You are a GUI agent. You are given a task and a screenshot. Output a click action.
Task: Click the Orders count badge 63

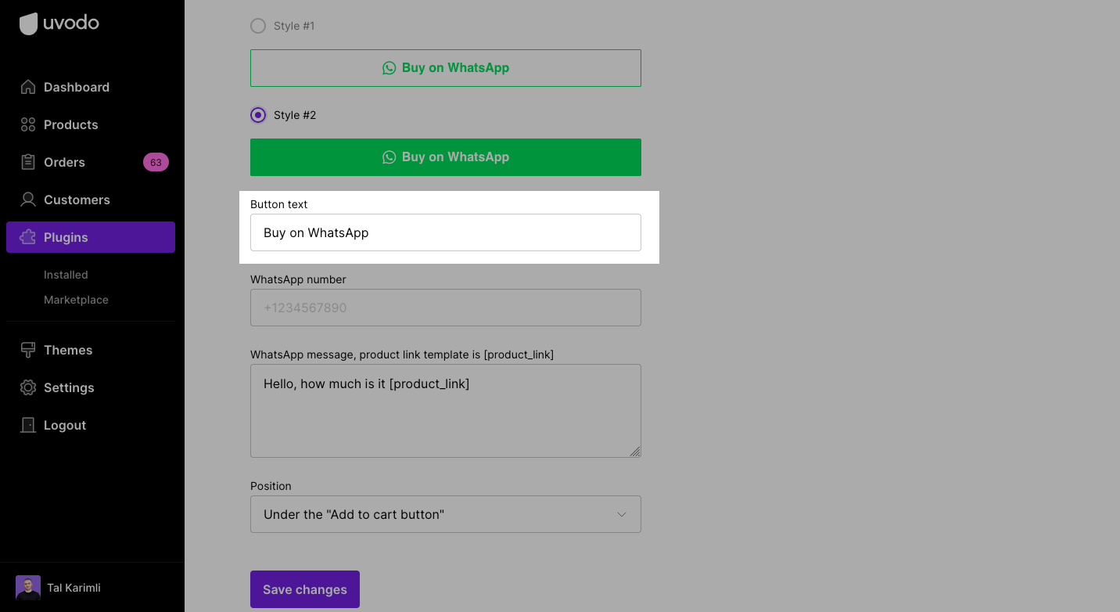pos(156,162)
